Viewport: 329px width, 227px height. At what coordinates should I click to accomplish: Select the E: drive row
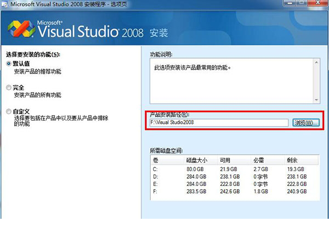(235, 184)
